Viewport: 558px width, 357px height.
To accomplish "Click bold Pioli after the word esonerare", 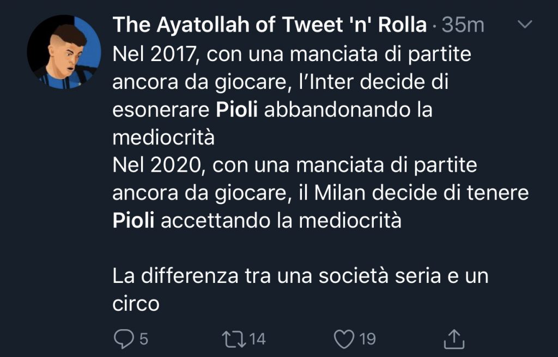I will point(237,109).
